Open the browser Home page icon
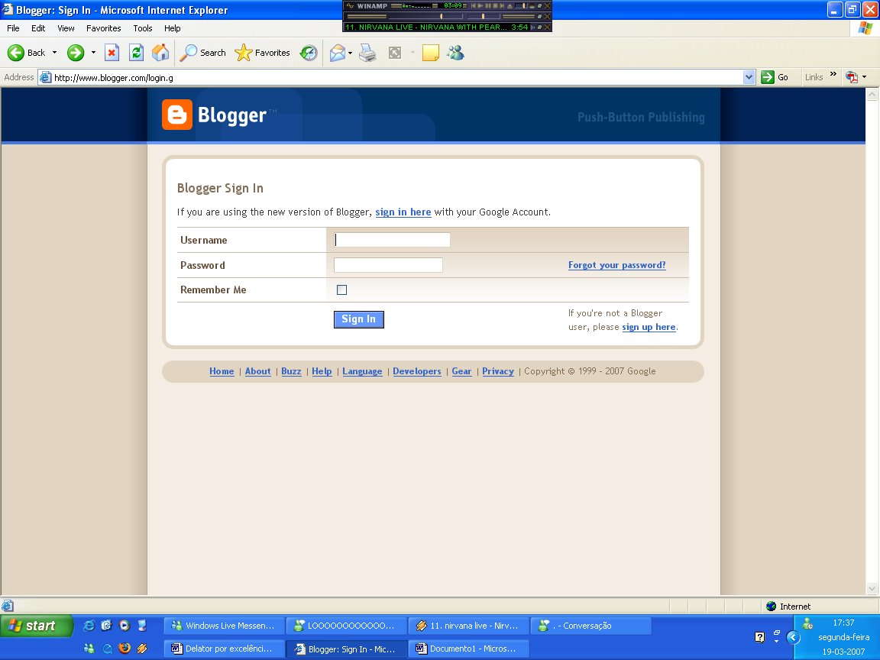The height and width of the screenshot is (660, 880). 160,53
